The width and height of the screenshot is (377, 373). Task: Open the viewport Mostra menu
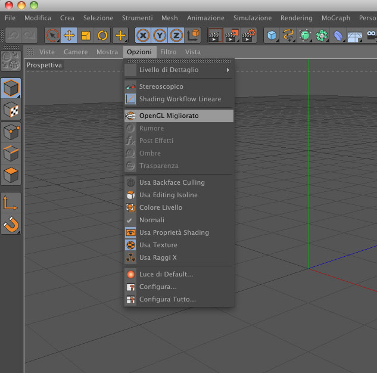tap(107, 52)
